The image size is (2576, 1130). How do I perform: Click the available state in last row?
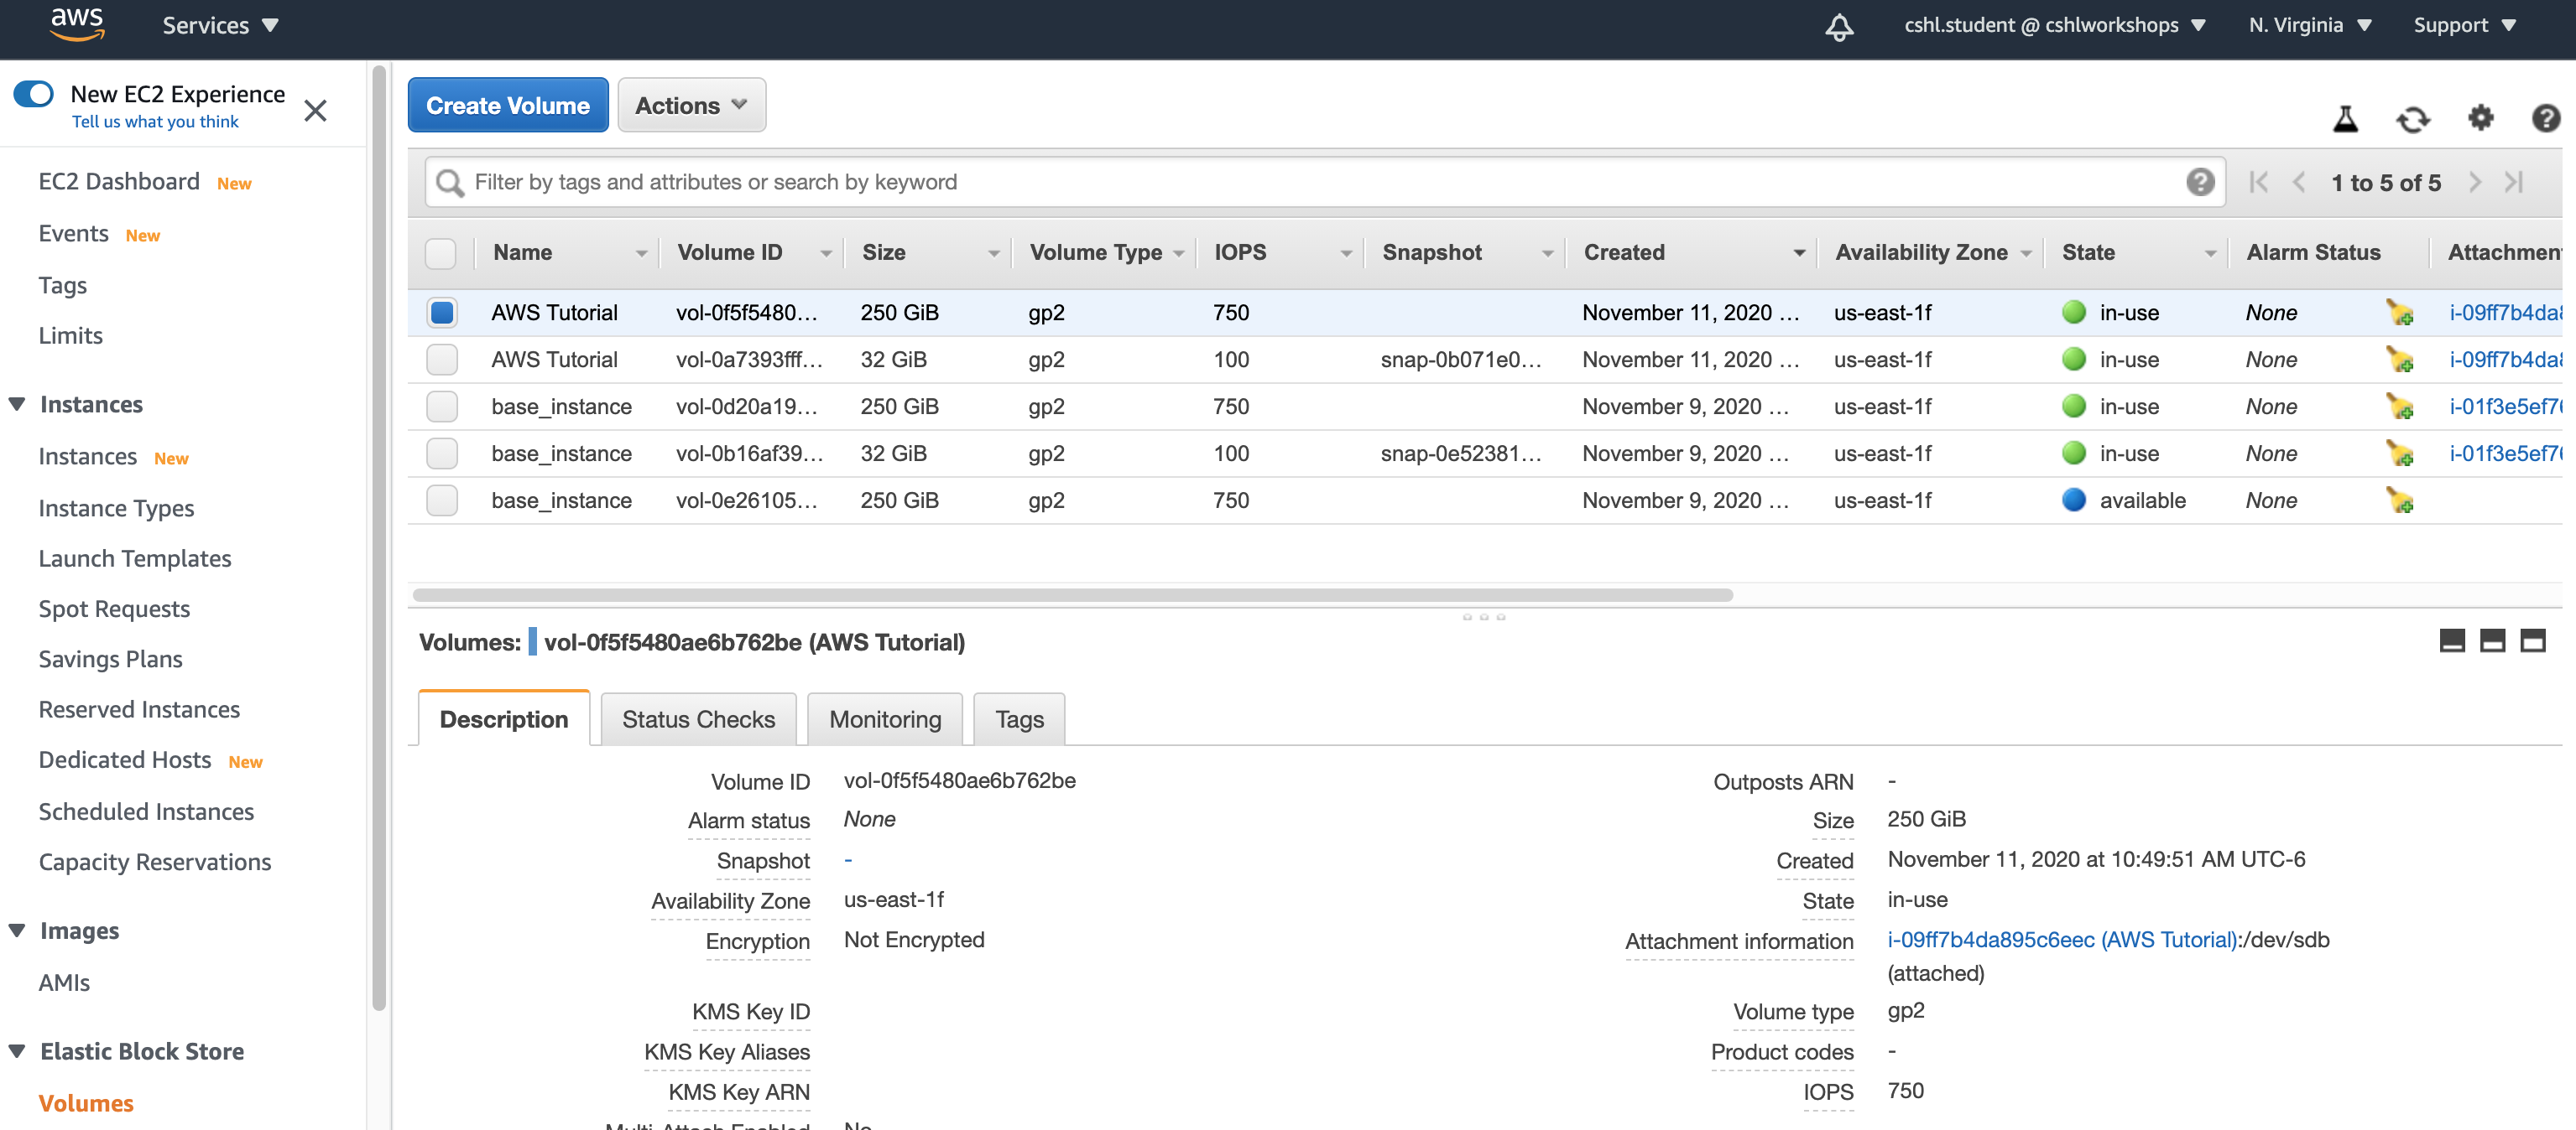coord(2142,500)
